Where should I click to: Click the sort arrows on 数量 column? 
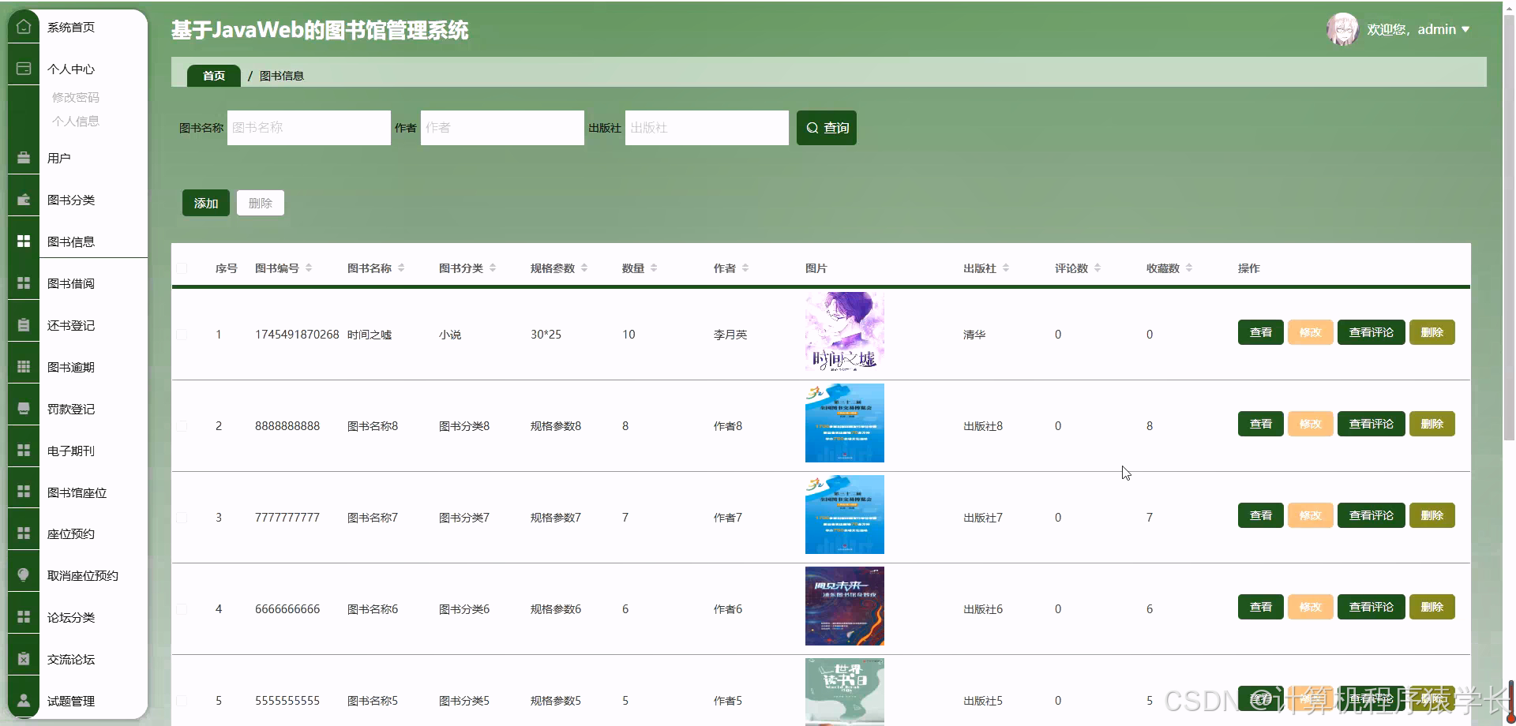tap(654, 268)
